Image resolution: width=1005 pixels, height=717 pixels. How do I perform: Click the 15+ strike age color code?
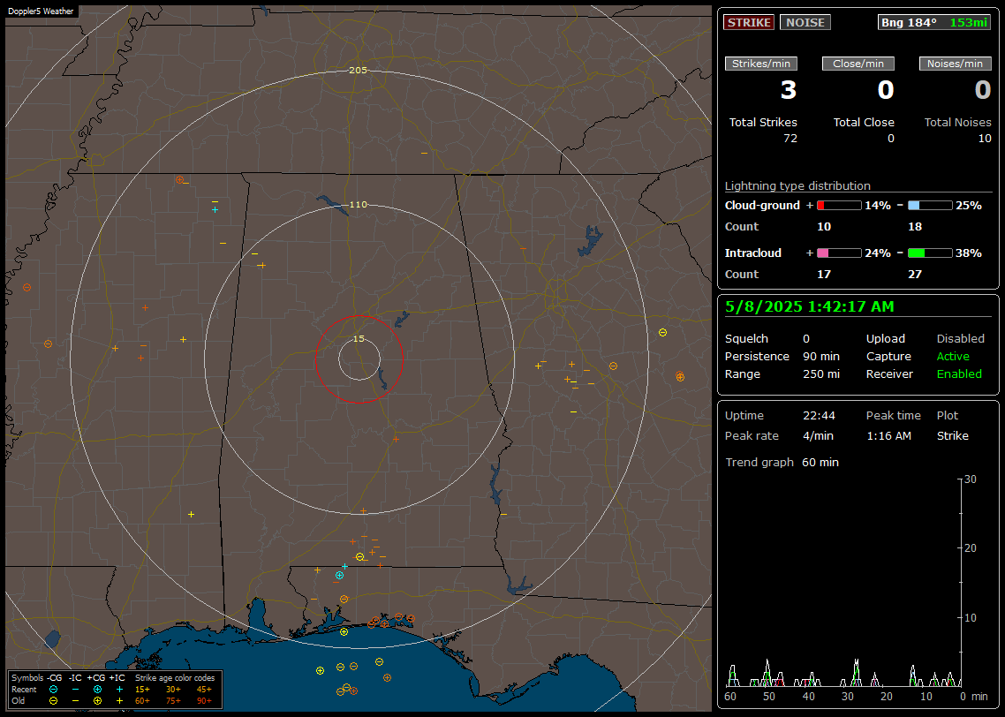[x=142, y=690]
